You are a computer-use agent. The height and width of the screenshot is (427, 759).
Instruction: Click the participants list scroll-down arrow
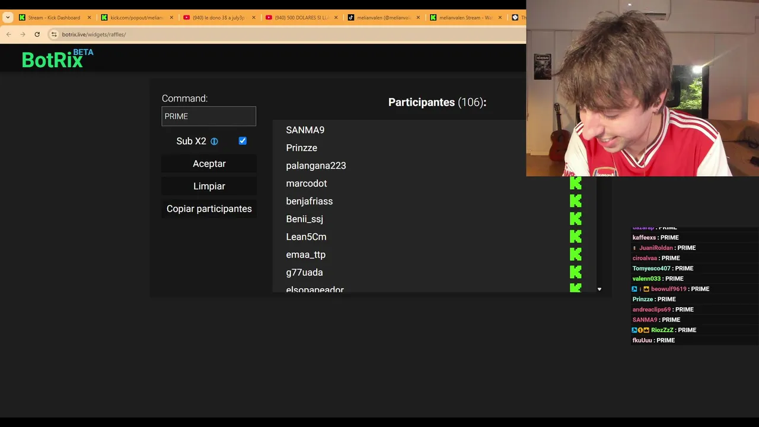(599, 289)
